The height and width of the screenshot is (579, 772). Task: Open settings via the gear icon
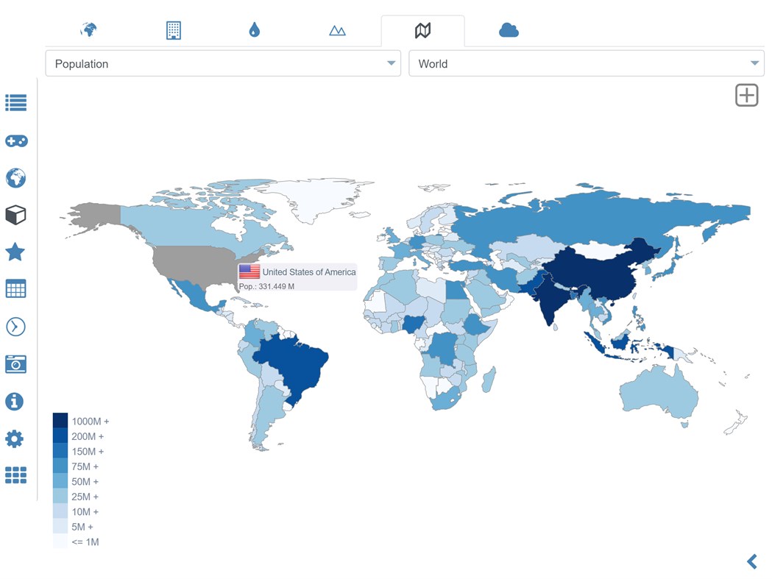point(15,438)
